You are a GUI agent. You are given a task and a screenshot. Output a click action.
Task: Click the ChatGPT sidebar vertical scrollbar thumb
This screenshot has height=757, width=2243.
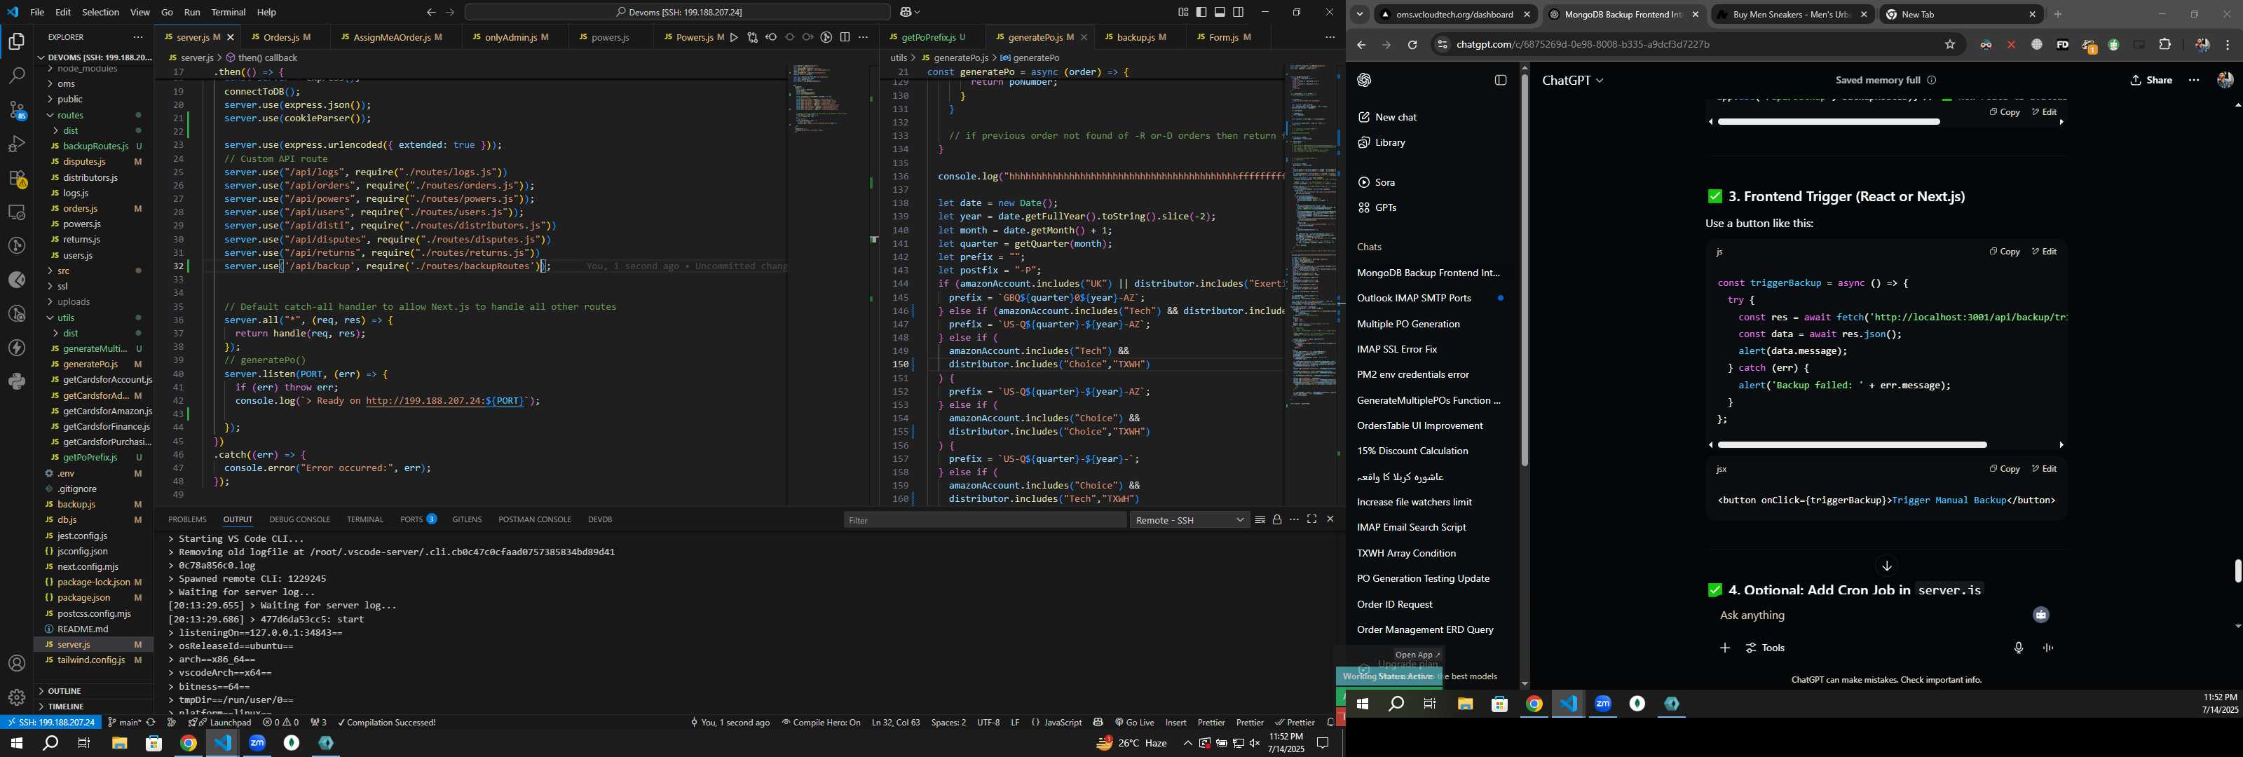[x=1525, y=270]
